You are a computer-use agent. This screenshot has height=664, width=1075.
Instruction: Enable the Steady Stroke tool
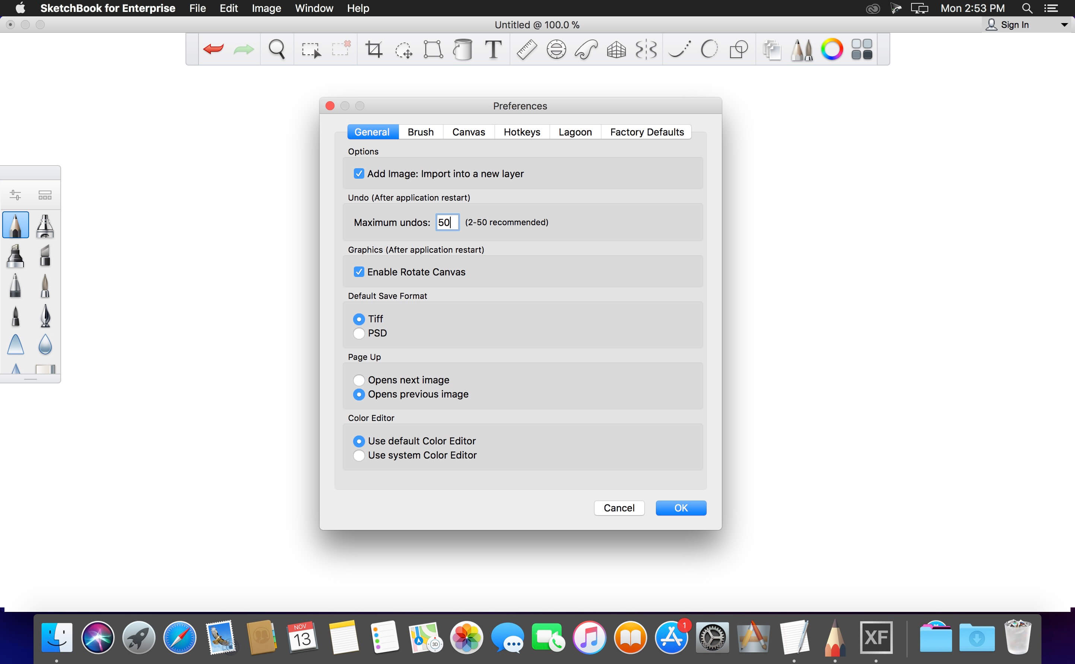[679, 49]
